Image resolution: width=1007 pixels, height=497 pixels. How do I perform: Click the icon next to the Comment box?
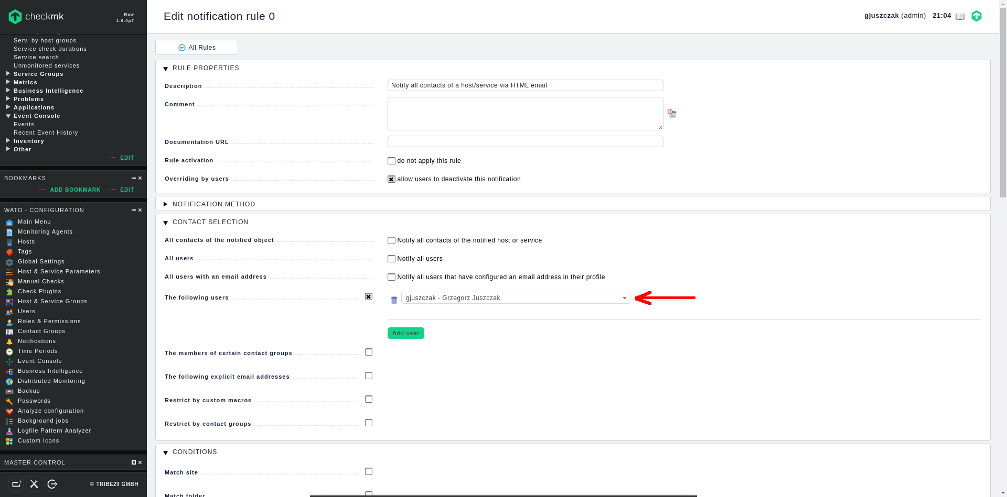[672, 114]
